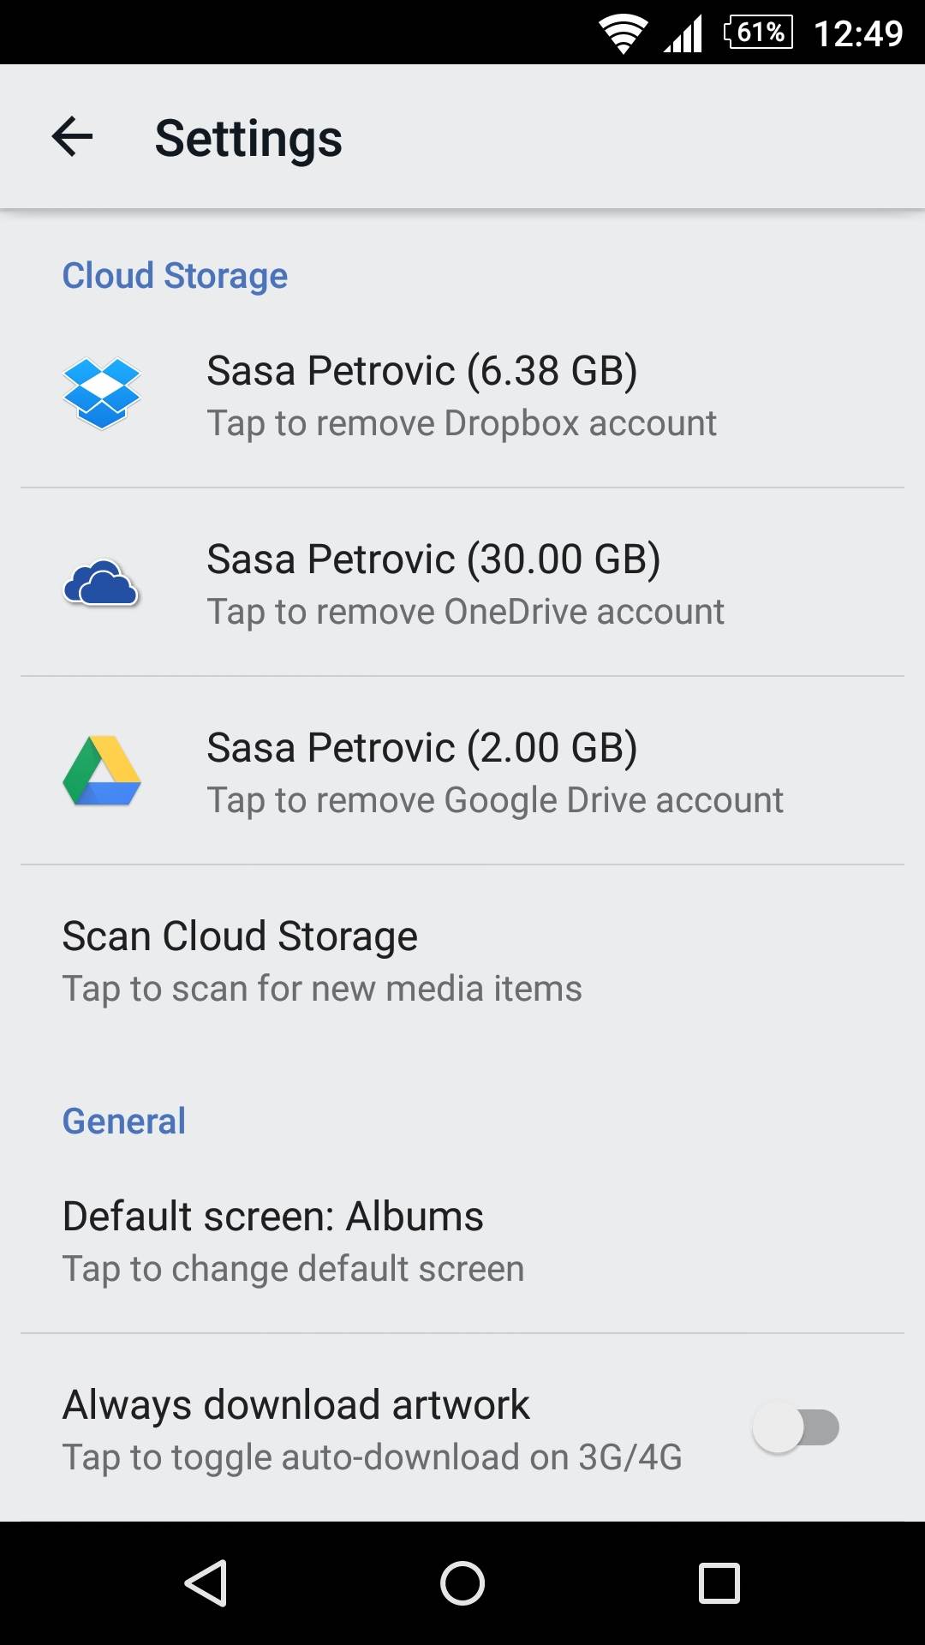925x1645 pixels.
Task: Tap the back arrow icon
Action: pos(73,137)
